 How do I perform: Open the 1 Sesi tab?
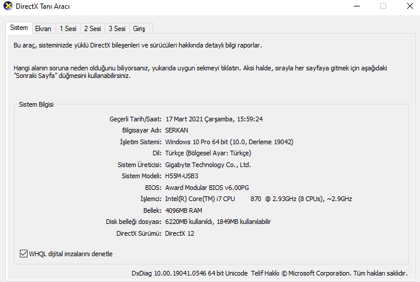point(68,29)
